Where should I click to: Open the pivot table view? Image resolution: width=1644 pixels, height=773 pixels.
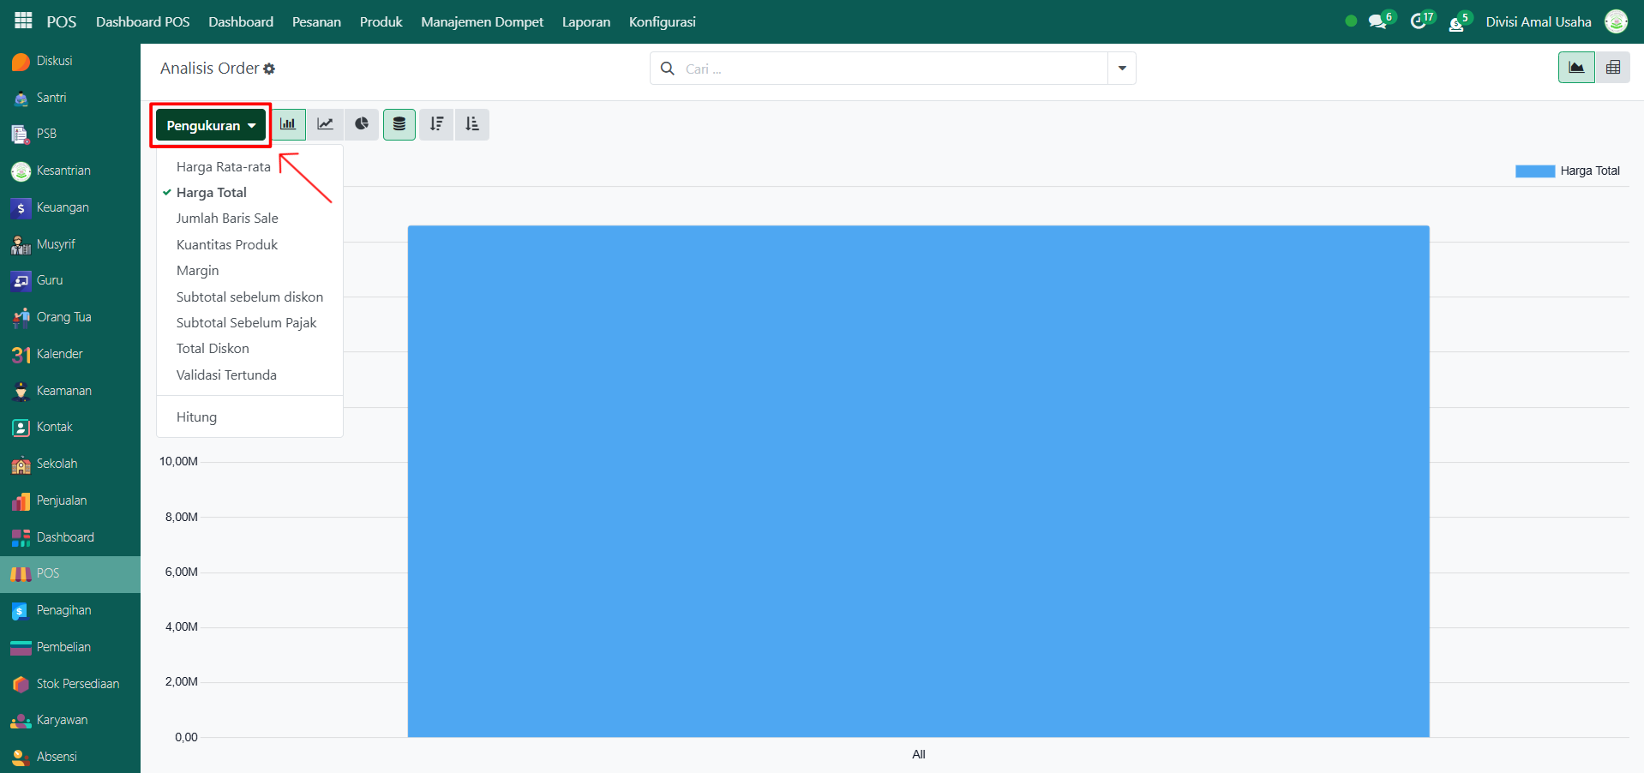[x=1612, y=68]
